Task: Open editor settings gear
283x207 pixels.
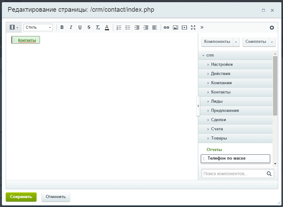Action: click(x=272, y=28)
